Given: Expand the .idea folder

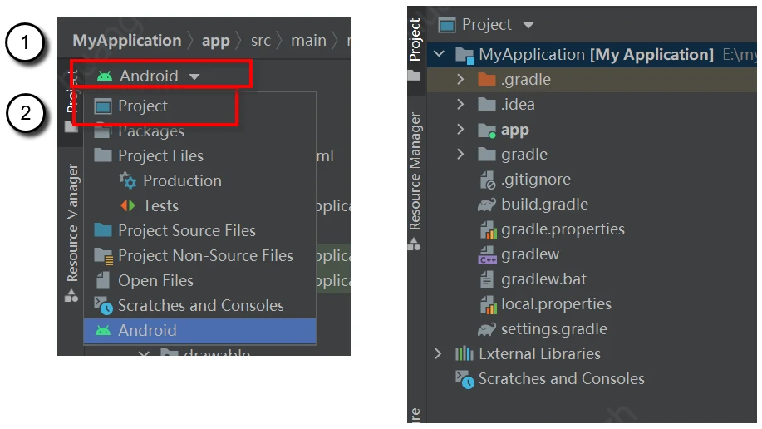Looking at the screenshot, I should click(x=460, y=104).
